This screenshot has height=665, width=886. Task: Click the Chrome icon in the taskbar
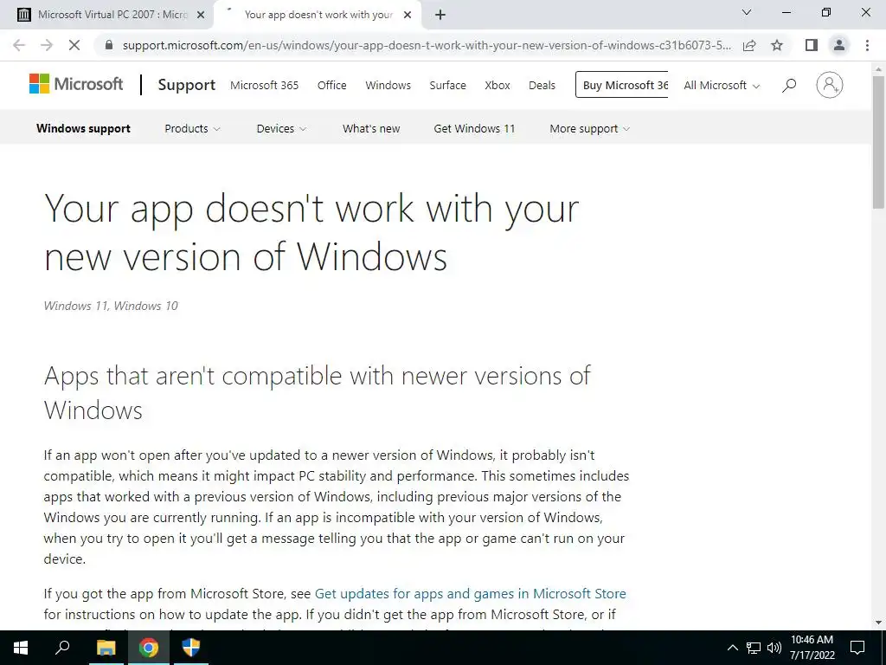tap(148, 648)
